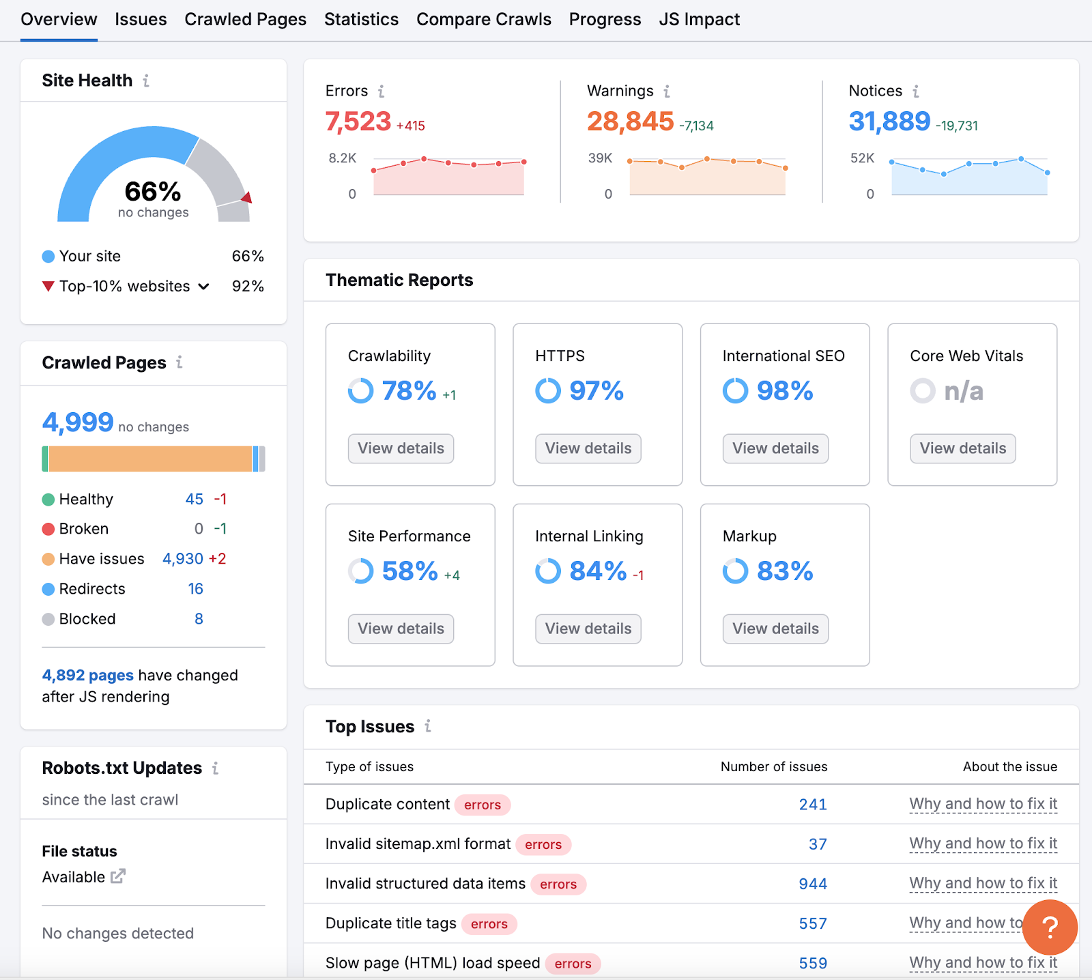View details for Site Performance report
1092x980 pixels.
[401, 629]
